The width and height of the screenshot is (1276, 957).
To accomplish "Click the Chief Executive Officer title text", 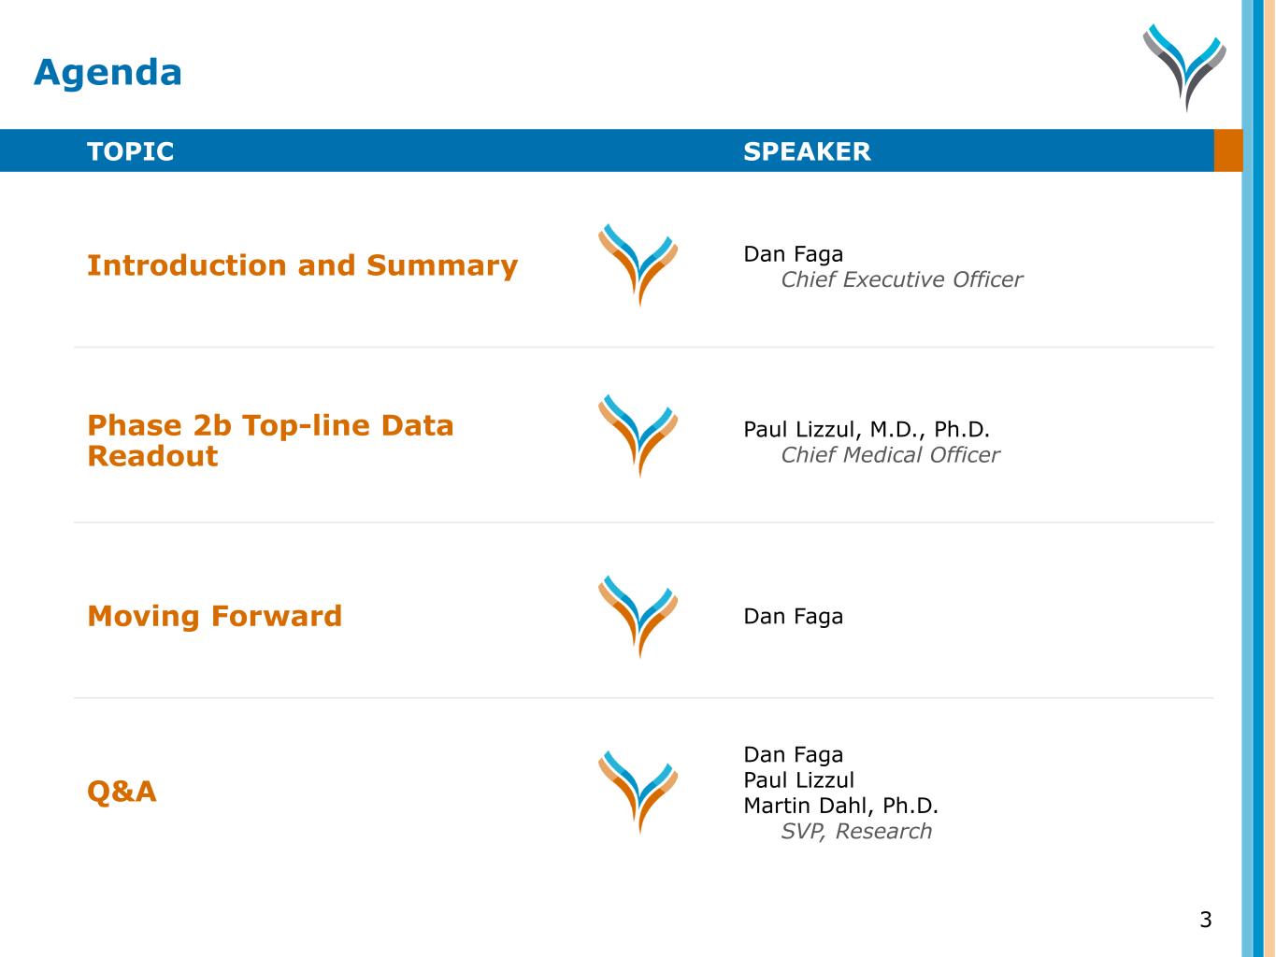I will [901, 279].
